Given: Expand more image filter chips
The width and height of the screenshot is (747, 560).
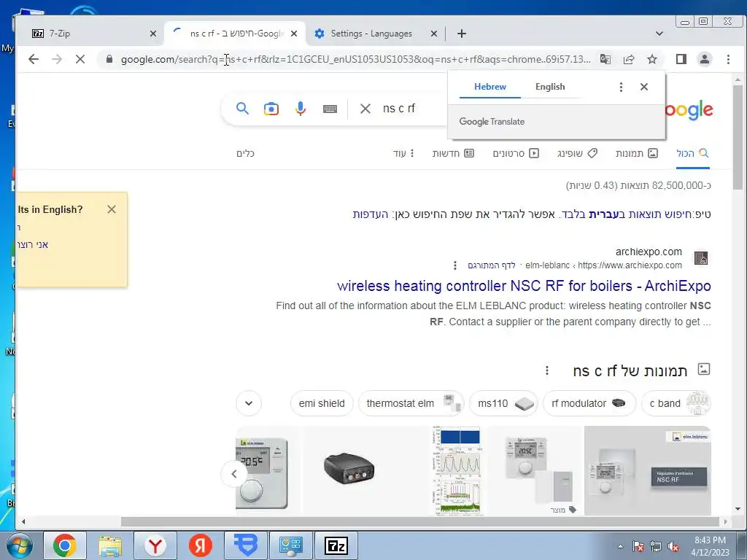Looking at the screenshot, I should pos(249,403).
